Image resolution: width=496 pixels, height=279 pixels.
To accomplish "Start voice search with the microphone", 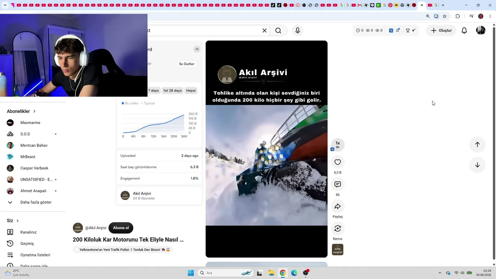I will tap(298, 31).
